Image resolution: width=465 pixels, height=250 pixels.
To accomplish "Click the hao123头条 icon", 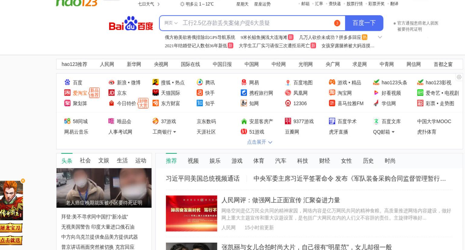I will point(376,82).
